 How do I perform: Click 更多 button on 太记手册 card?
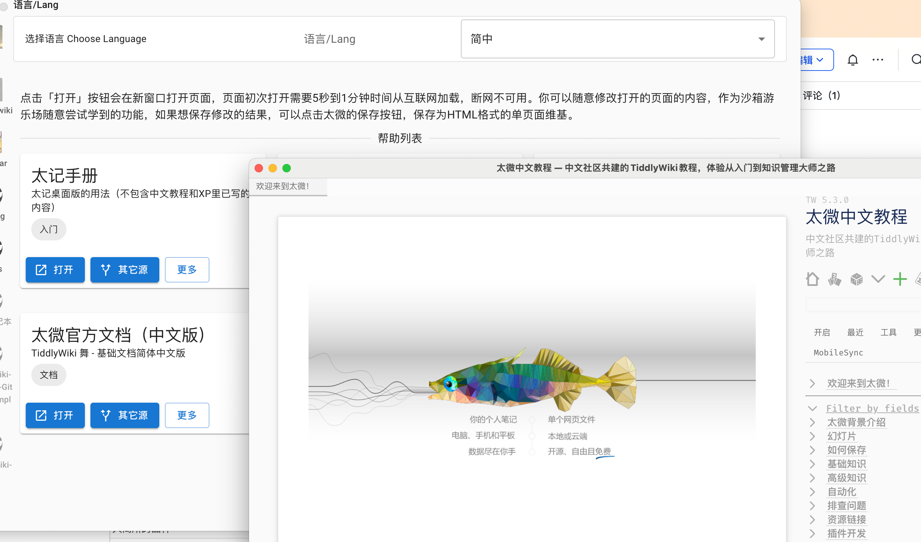point(187,270)
